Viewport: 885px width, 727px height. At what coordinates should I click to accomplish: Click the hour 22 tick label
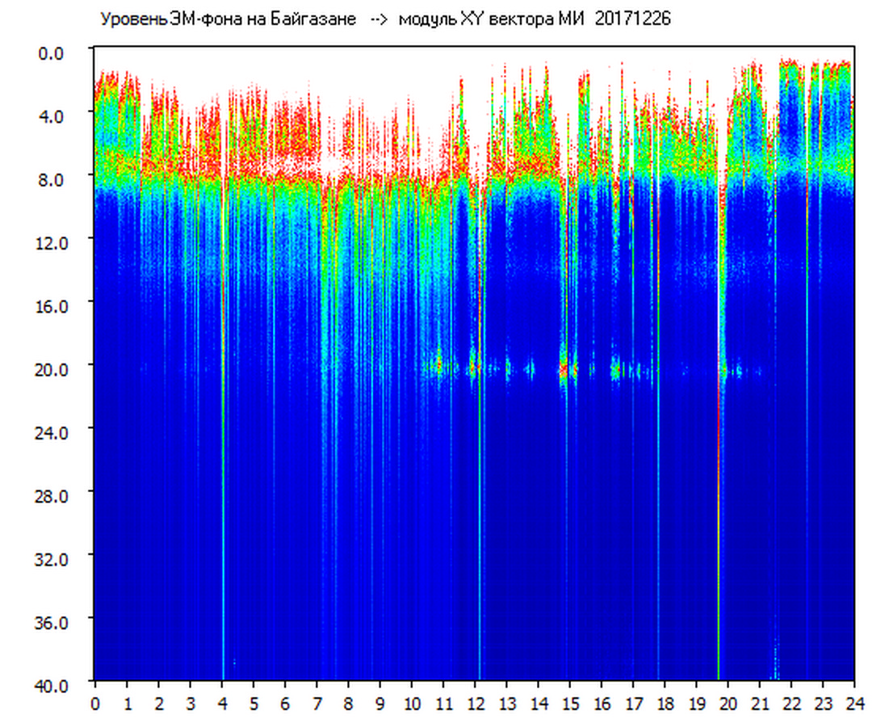click(x=791, y=704)
